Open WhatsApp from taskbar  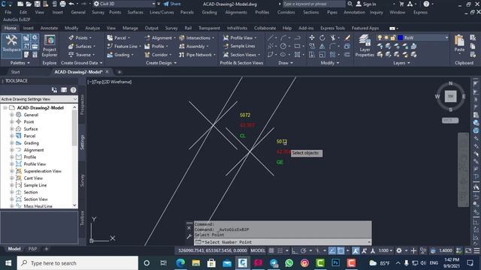(289, 263)
